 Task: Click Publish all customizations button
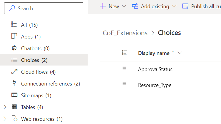202,6
